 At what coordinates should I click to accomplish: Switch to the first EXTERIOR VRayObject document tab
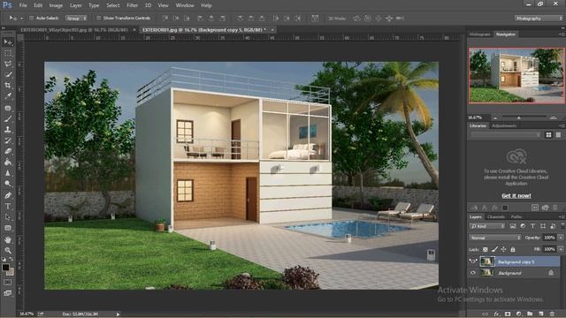(x=74, y=30)
